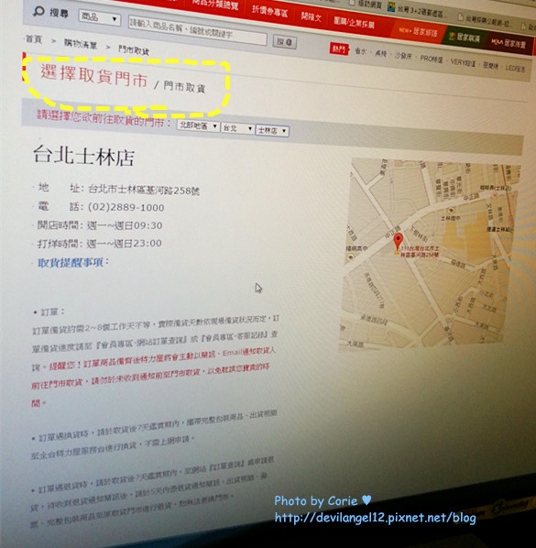Viewport: 536px width, 548px height.
Task: Click the magnifier search icon
Action: [38, 11]
